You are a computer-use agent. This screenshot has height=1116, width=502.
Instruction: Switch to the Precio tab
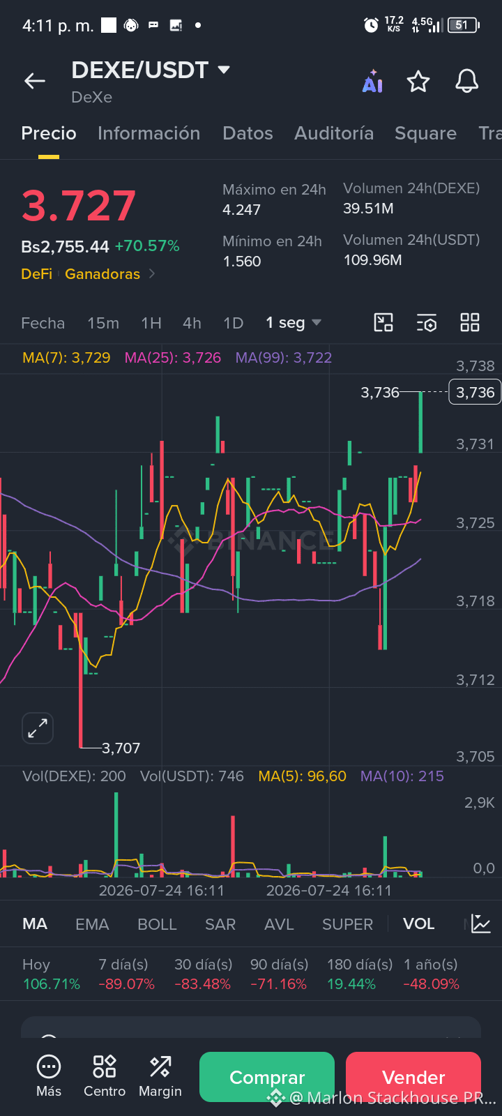[49, 133]
